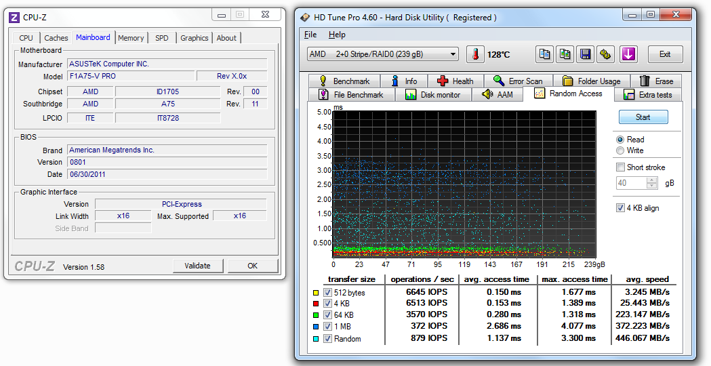
Task: Click the HD Tune Pro title bar icon
Action: click(306, 18)
